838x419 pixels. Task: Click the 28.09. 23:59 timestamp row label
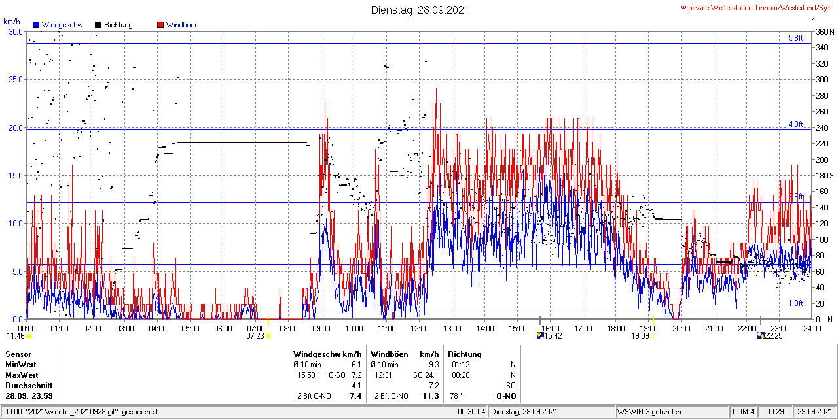point(29,396)
